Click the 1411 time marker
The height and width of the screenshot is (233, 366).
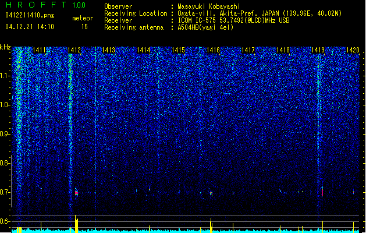point(39,50)
